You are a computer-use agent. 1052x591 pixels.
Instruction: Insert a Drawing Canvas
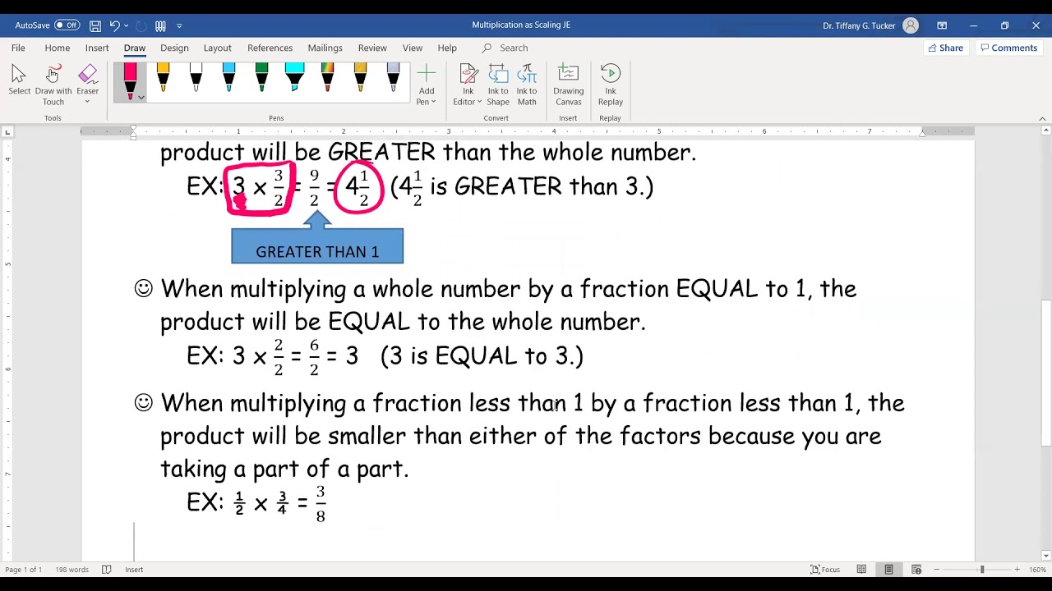click(568, 85)
